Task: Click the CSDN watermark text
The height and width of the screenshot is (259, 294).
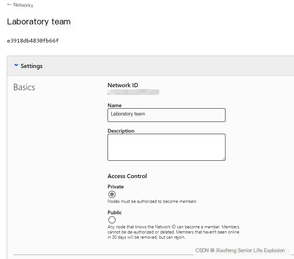Action: tap(240, 251)
